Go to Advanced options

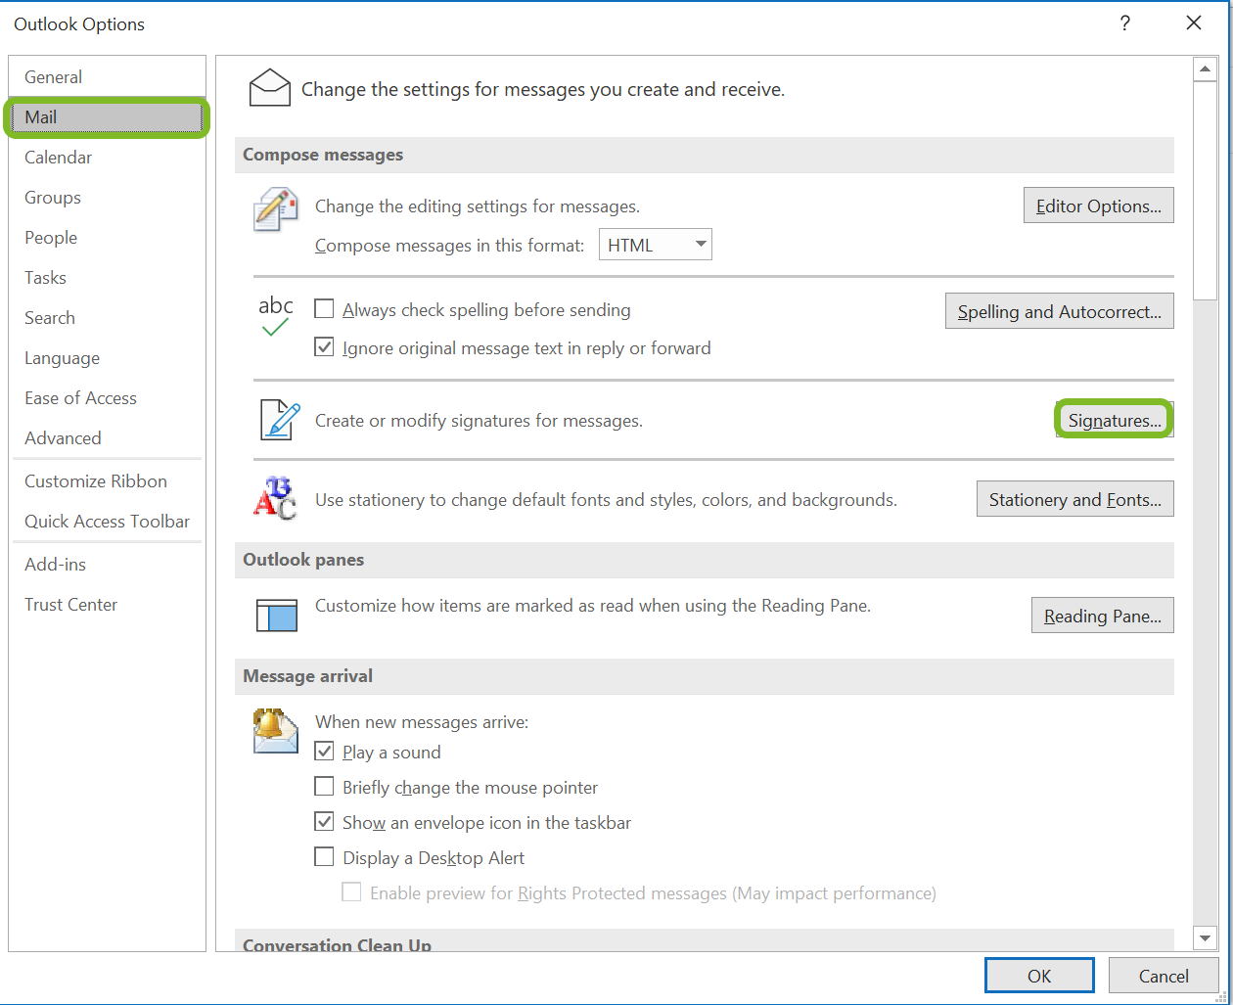pyautogui.click(x=107, y=437)
